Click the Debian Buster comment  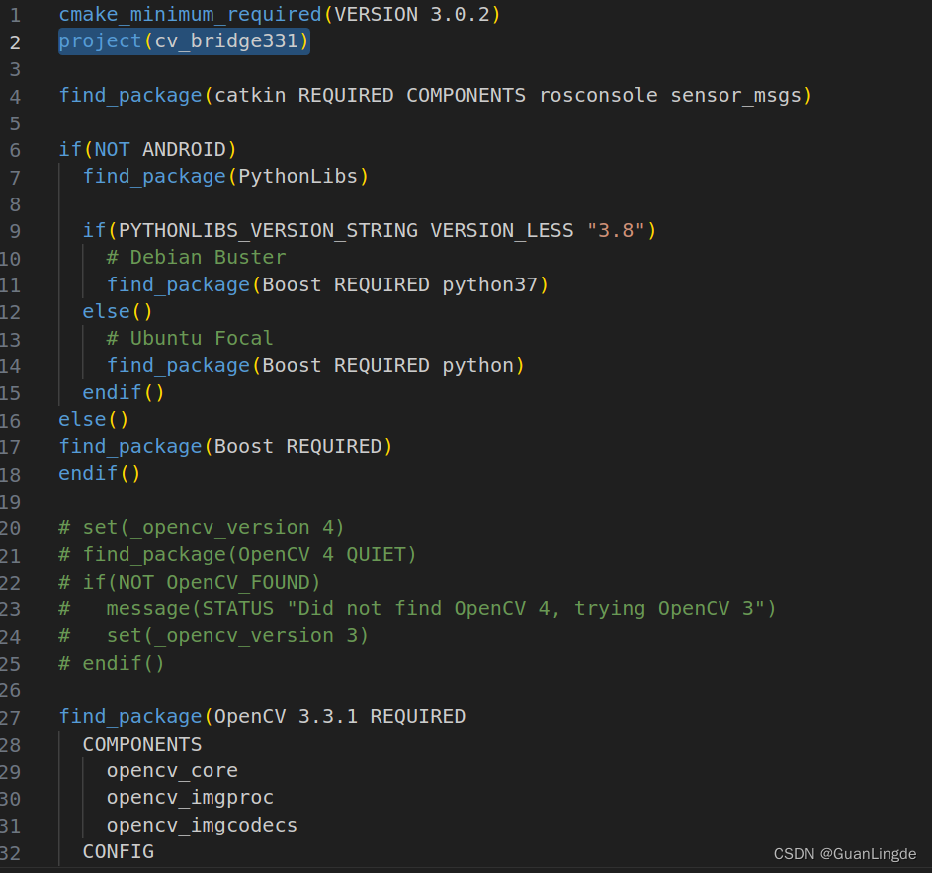click(x=193, y=256)
